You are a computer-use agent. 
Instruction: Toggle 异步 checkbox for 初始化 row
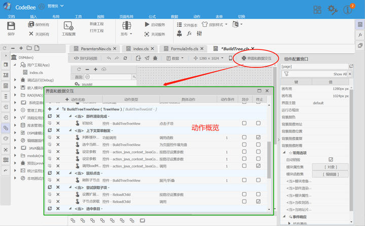pyautogui.click(x=244, y=123)
